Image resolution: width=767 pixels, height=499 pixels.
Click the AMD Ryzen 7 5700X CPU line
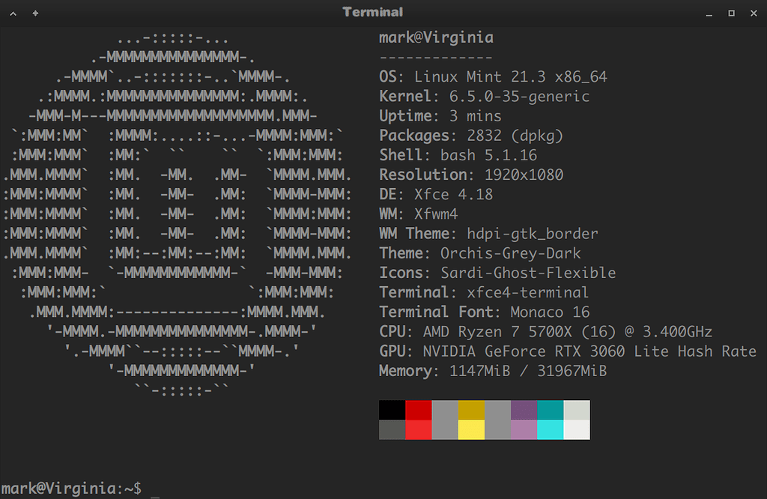545,331
